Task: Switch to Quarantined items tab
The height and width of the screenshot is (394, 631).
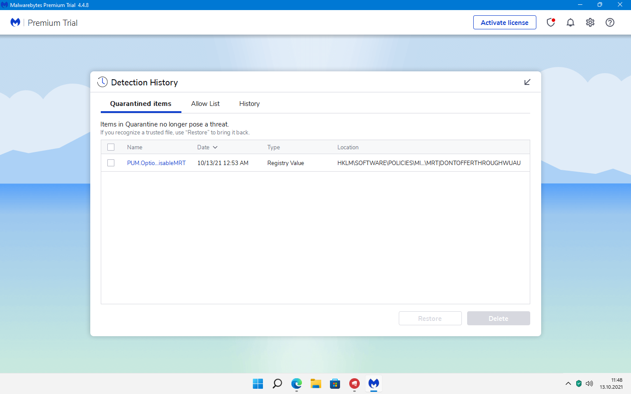Action: point(141,104)
